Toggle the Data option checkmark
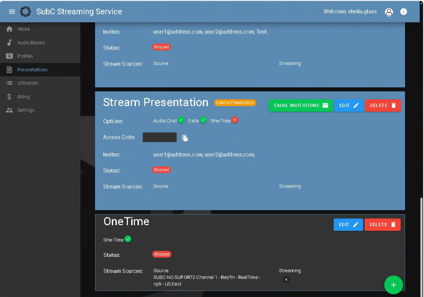Viewport: 424px width, 297px height. click(203, 120)
